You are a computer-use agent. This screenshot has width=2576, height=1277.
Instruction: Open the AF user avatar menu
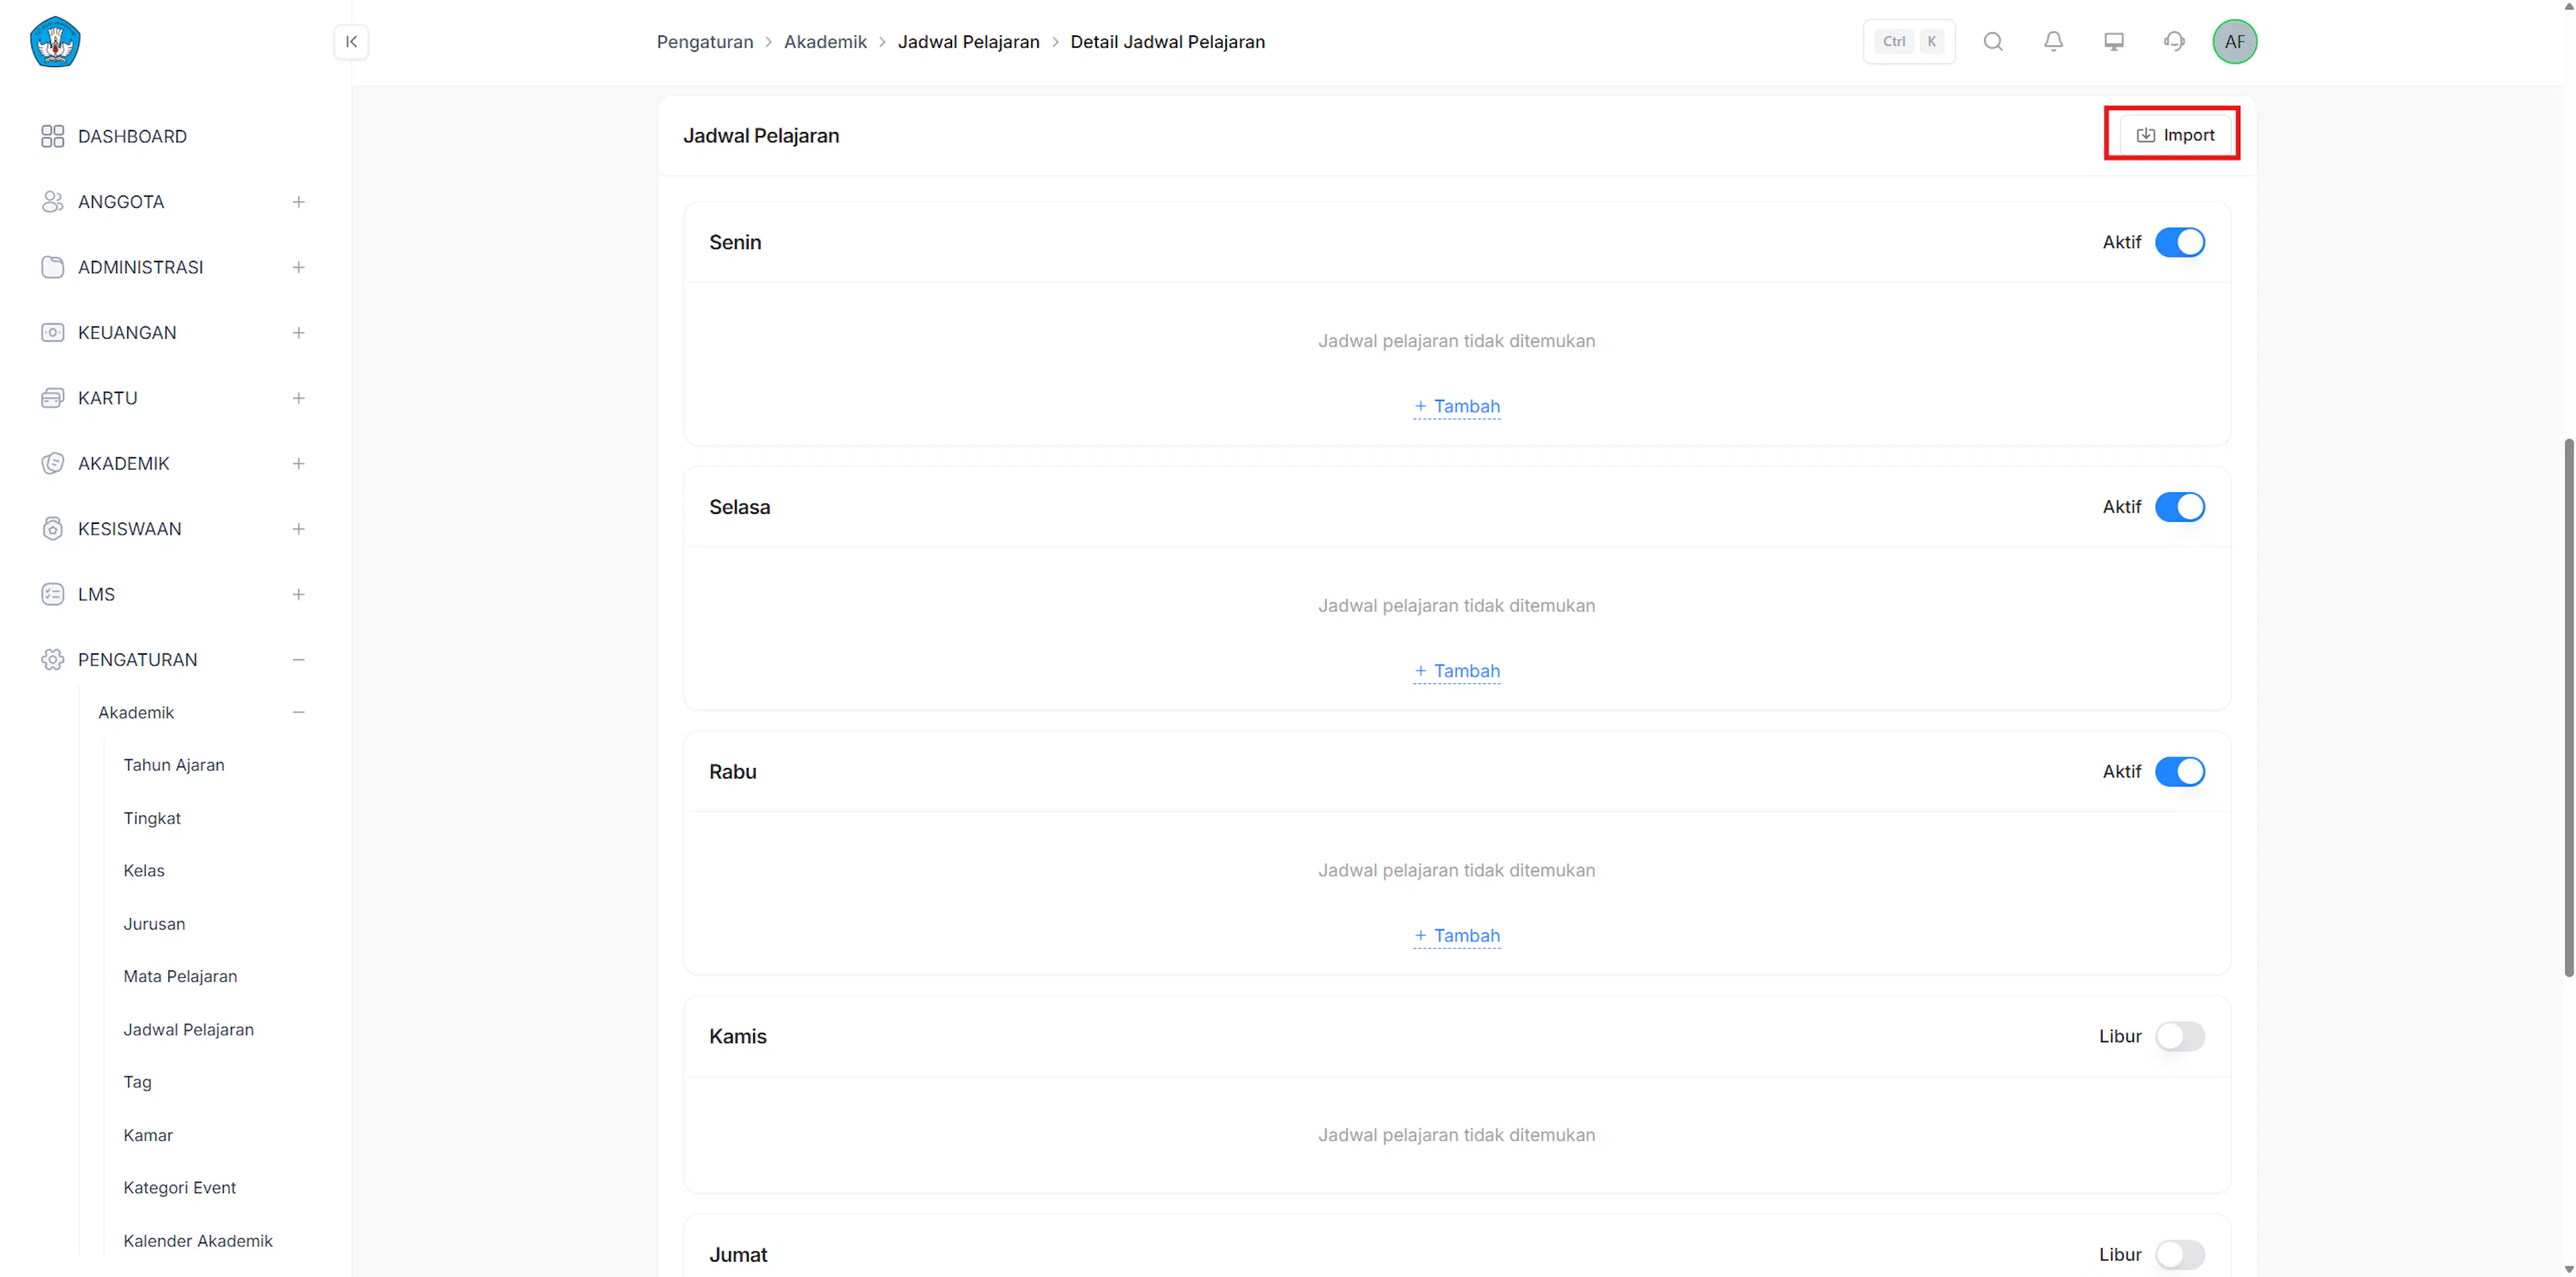(x=2234, y=42)
